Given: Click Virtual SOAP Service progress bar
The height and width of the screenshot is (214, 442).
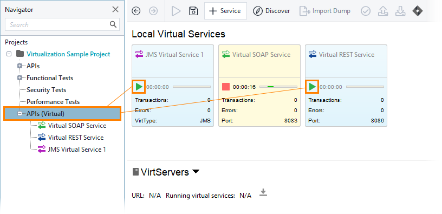Looking at the screenshot, I should (x=278, y=87).
